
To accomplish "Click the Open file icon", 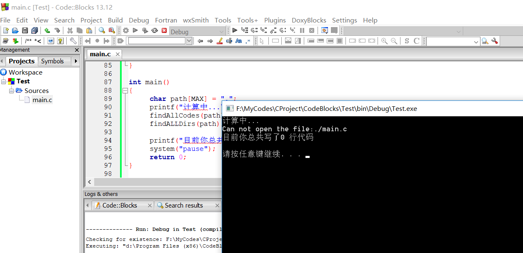I will pos(15,30).
